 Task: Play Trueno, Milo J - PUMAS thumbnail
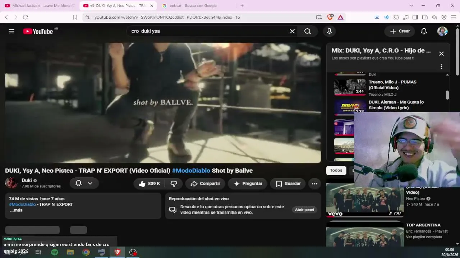(x=350, y=87)
